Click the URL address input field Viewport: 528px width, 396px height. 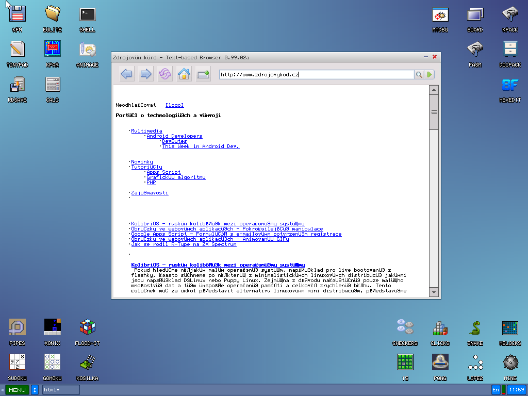pyautogui.click(x=317, y=74)
